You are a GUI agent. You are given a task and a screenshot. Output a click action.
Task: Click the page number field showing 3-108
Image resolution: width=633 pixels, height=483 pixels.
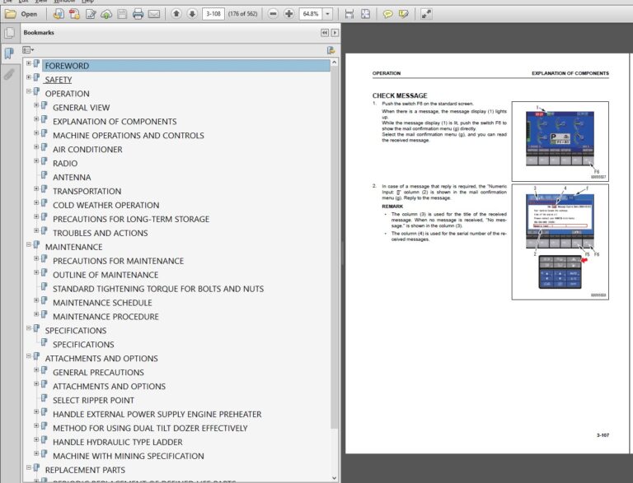[213, 14]
